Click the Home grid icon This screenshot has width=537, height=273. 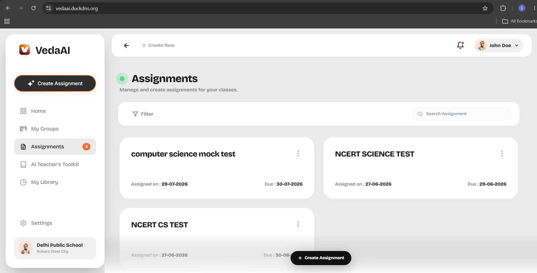(x=23, y=111)
